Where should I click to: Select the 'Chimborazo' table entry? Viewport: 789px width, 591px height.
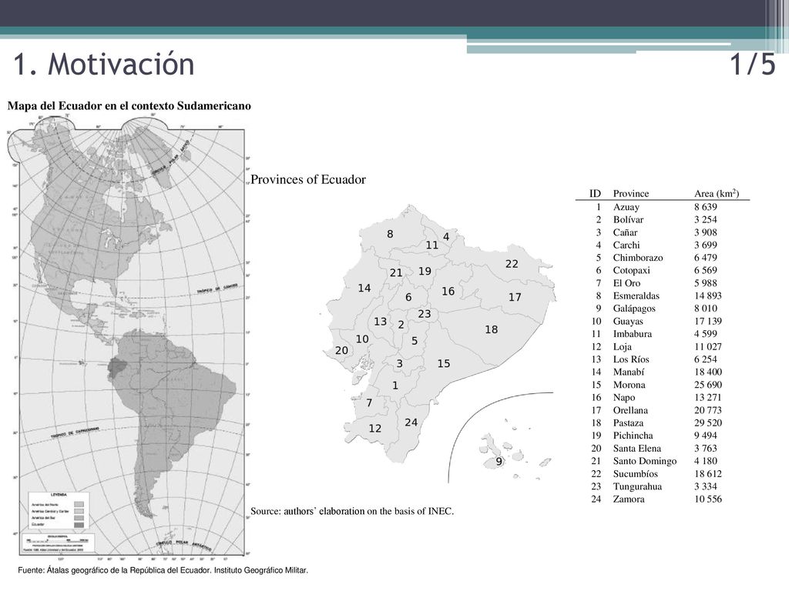pos(637,258)
